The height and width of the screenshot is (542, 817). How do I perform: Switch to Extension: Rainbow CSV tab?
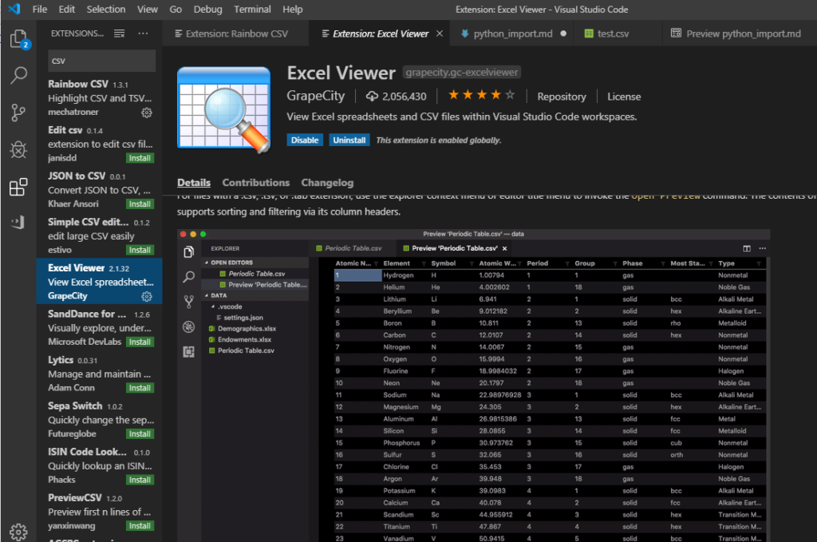(235, 34)
